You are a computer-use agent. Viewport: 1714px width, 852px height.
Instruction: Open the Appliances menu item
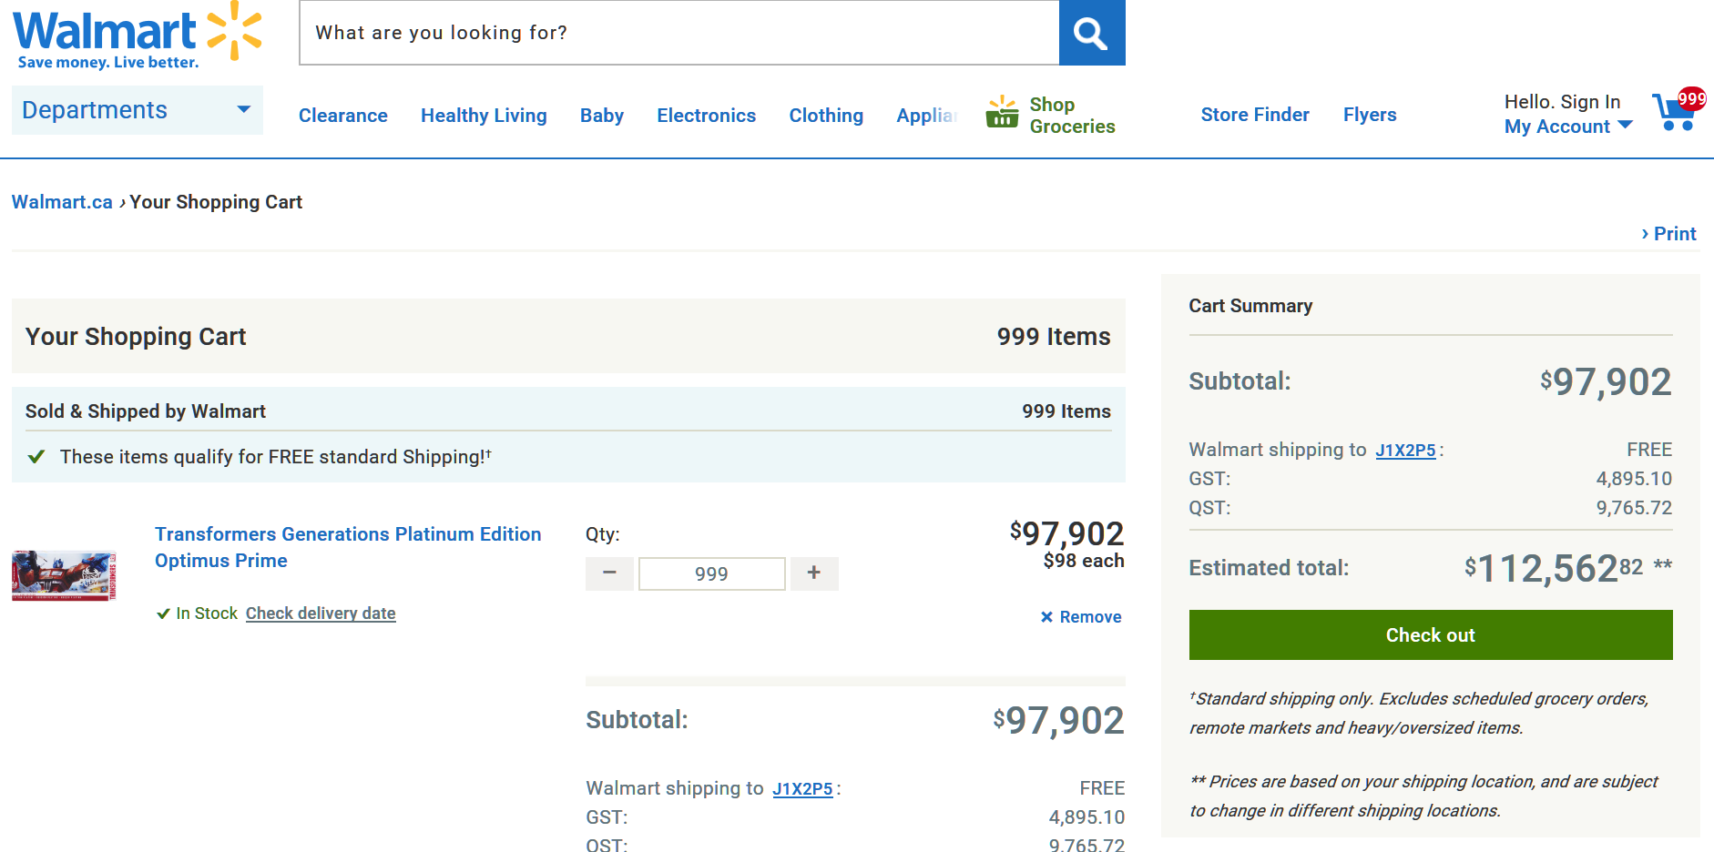(x=927, y=116)
